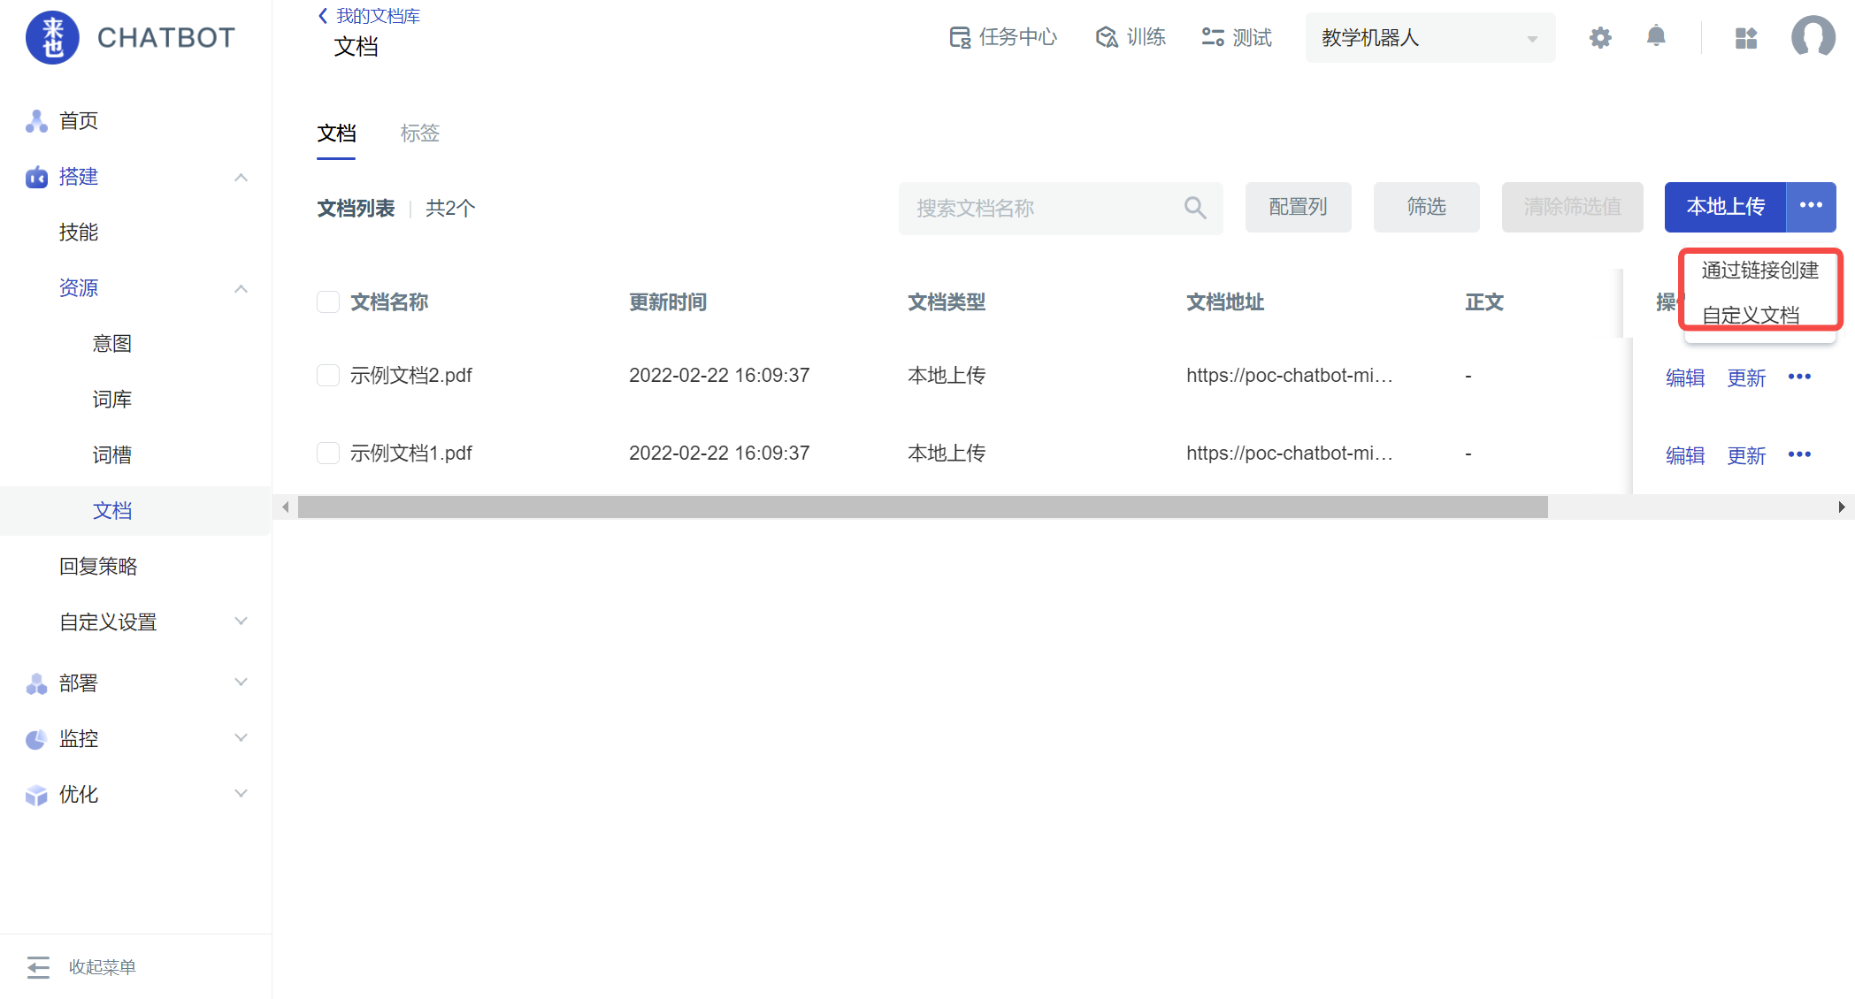
Task: Click 本地上传 button
Action: [x=1725, y=207]
